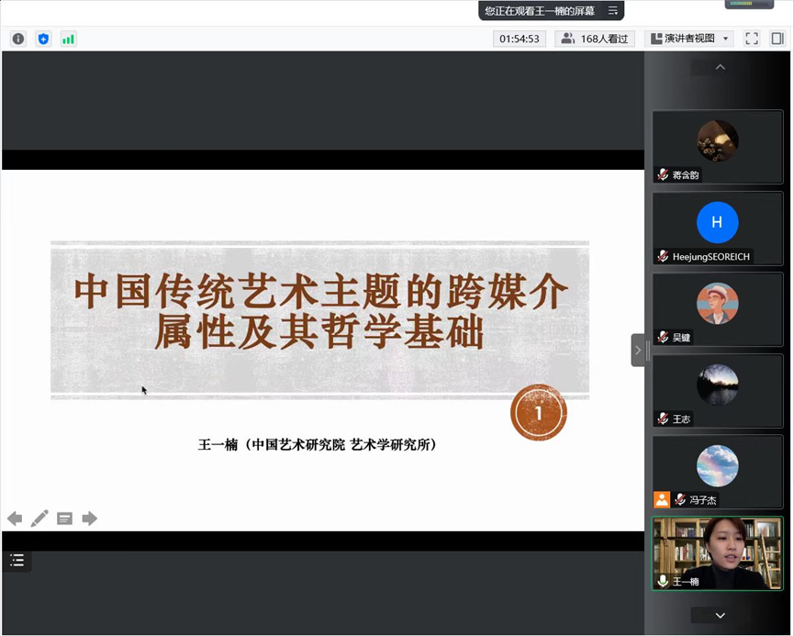Viewport: 793px width, 636px height.
Task: Open the security shield settings
Action: [42, 39]
